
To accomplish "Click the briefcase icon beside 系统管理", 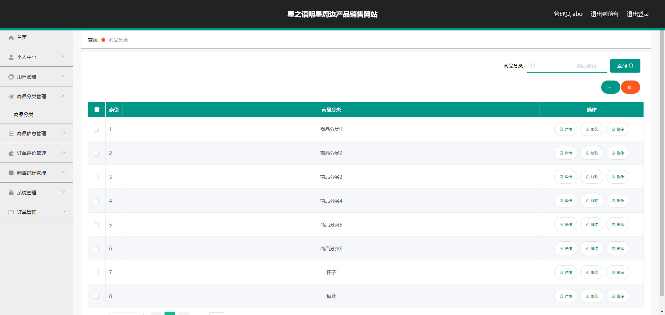I will tap(11, 193).
